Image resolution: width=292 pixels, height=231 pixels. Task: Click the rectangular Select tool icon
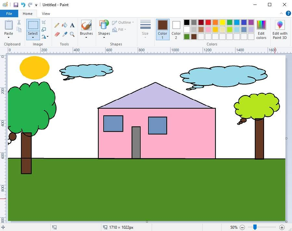point(33,25)
